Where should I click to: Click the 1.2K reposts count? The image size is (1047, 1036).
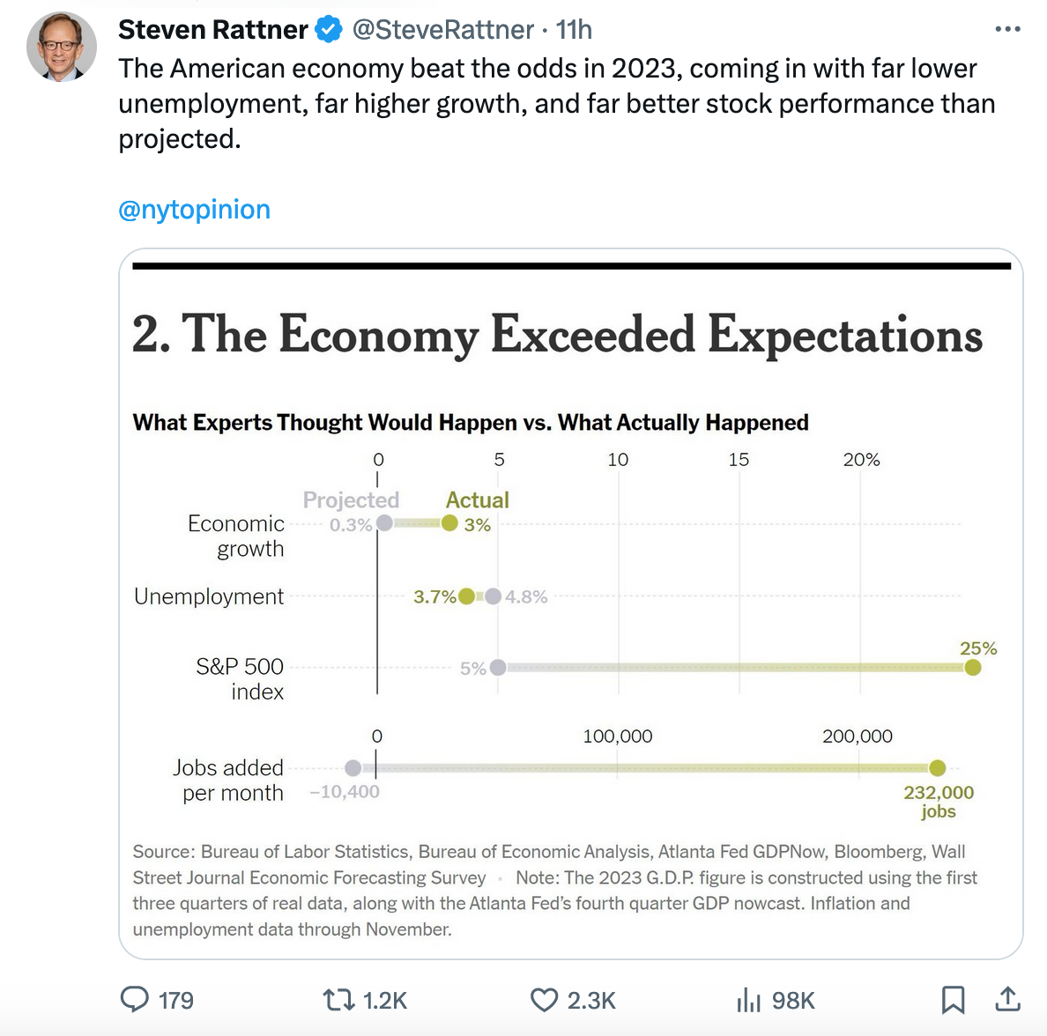[x=385, y=1001]
